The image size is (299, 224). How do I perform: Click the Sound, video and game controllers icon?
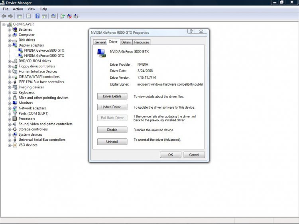(15, 124)
